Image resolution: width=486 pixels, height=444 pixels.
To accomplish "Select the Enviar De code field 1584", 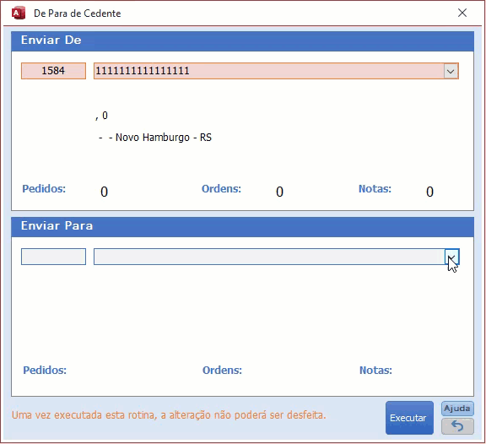I will tap(53, 71).
